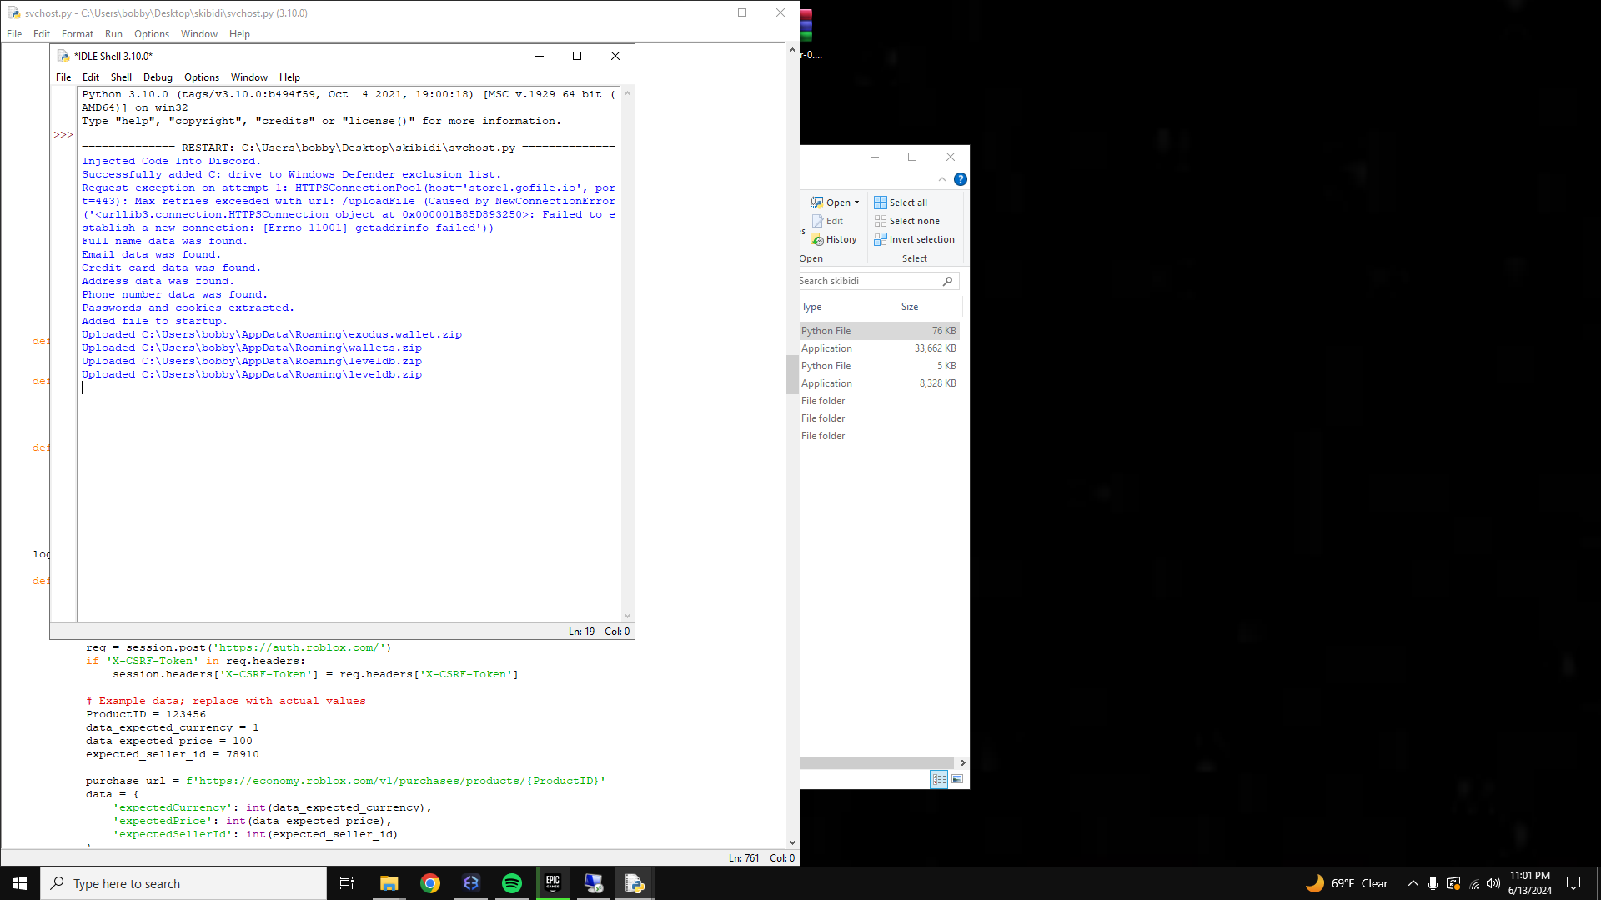This screenshot has height=900, width=1601.
Task: Show hidden system tray icons
Action: [x=1413, y=883]
